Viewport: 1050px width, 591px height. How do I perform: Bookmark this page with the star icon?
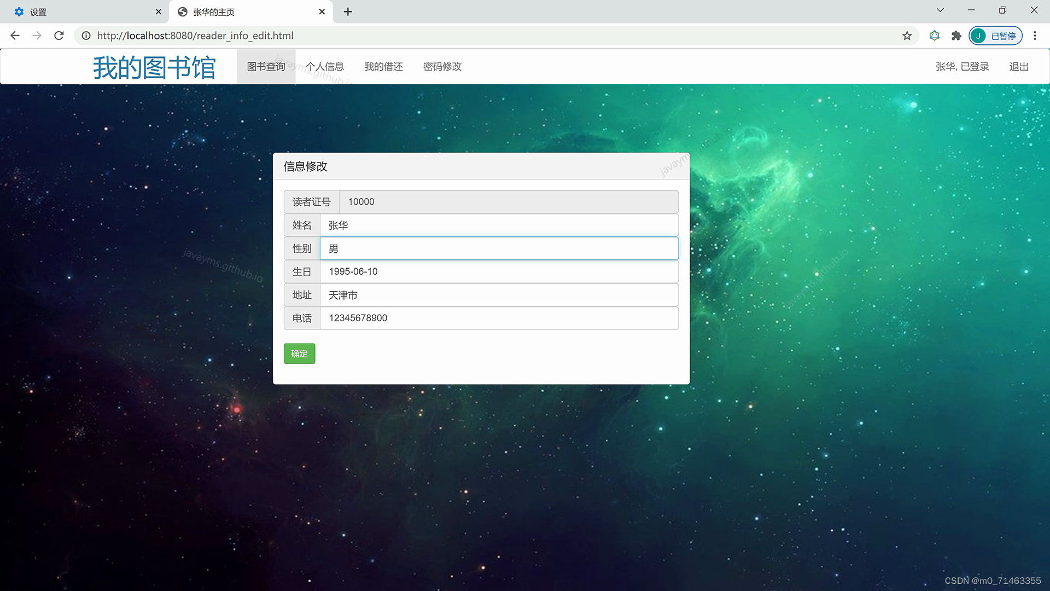(x=907, y=36)
